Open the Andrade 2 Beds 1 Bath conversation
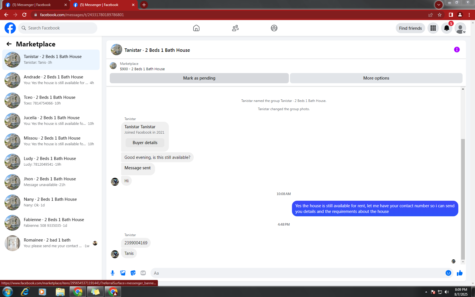 51,80
